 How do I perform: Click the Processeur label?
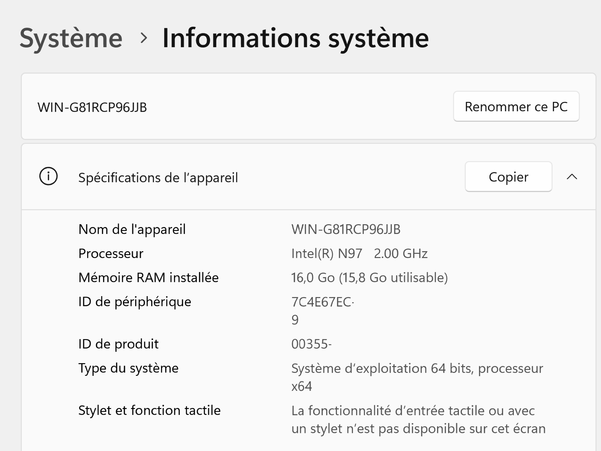click(111, 253)
